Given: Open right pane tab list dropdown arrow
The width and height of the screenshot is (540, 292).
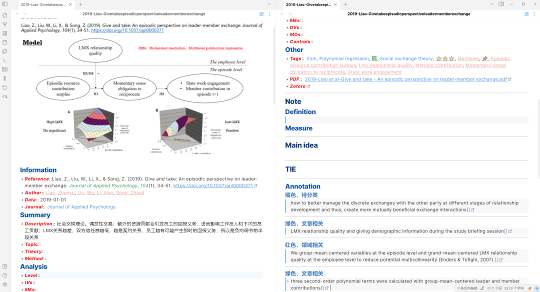Looking at the screenshot, I should pyautogui.click(x=492, y=4).
